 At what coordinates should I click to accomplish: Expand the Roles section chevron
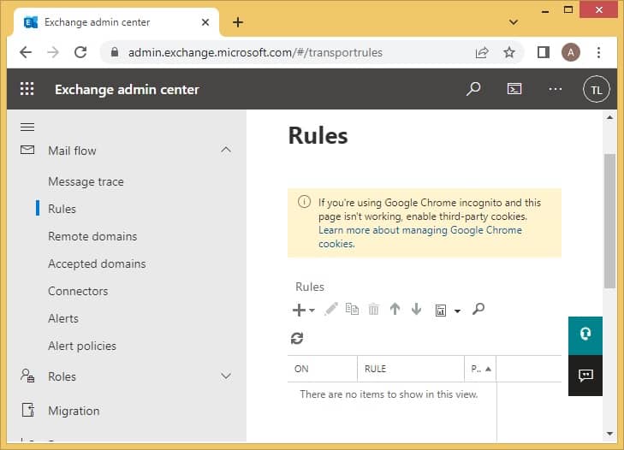tap(226, 376)
